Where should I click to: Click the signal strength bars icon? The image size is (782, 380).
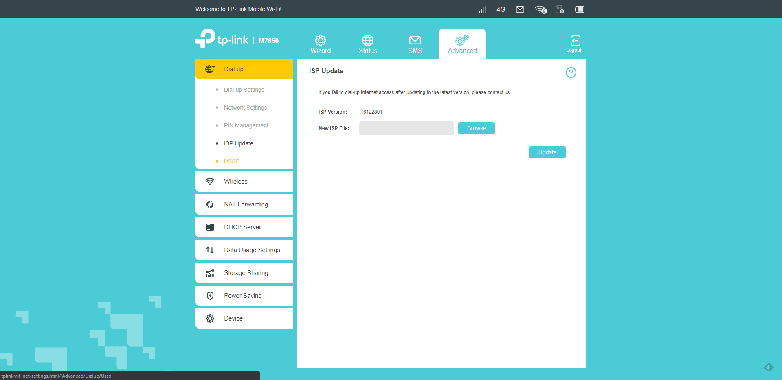pos(482,9)
